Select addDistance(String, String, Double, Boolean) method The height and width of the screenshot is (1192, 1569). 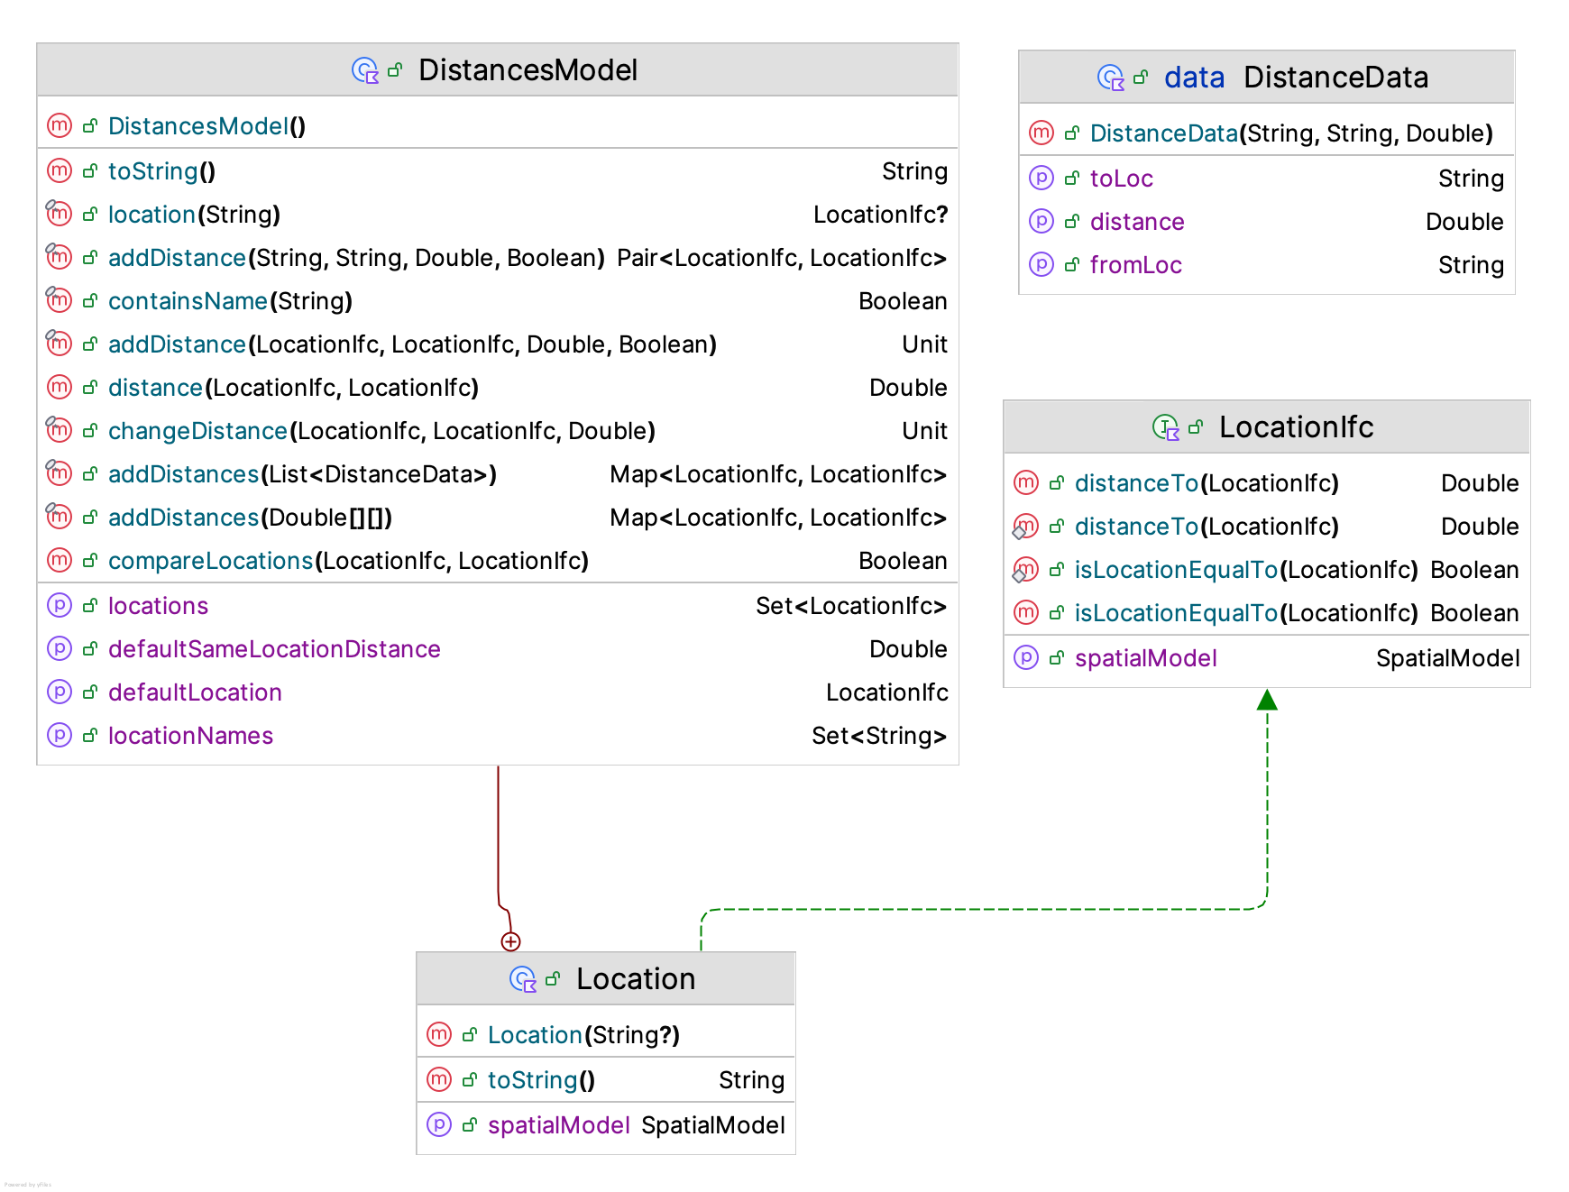click(356, 258)
